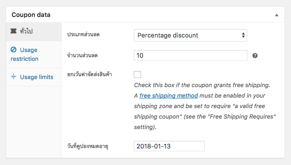Click the coupon amount field with 10
Screen dimensions: 291x165
(x=190, y=55)
